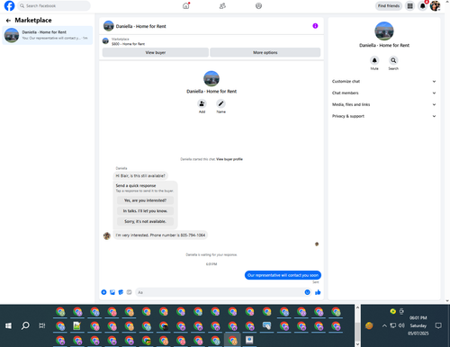
Task: Go to Home feed icon
Action: click(186, 5)
